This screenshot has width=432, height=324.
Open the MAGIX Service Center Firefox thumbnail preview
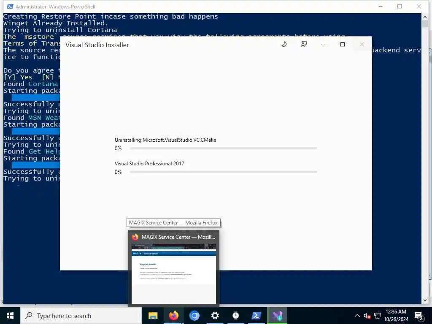click(174, 273)
